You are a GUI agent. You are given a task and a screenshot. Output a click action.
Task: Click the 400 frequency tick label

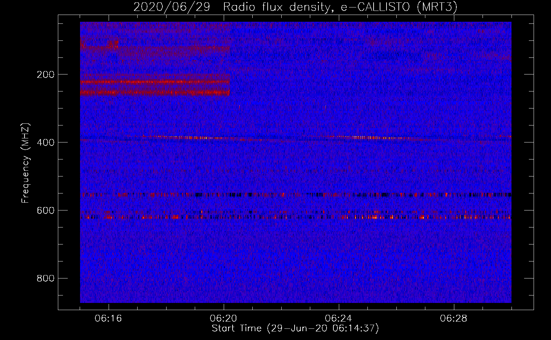point(46,142)
